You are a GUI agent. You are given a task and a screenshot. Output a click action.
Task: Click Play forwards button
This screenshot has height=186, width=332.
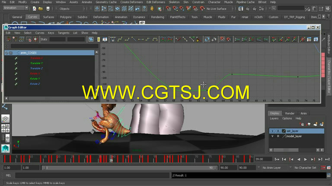tap(306, 159)
